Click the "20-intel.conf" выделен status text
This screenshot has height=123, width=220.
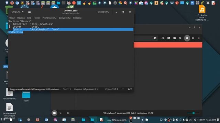[x=128, y=113]
